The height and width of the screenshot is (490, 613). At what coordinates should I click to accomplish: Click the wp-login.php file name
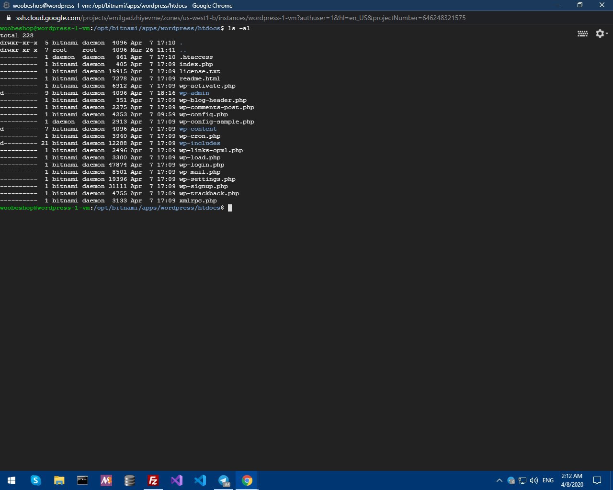[x=202, y=165]
